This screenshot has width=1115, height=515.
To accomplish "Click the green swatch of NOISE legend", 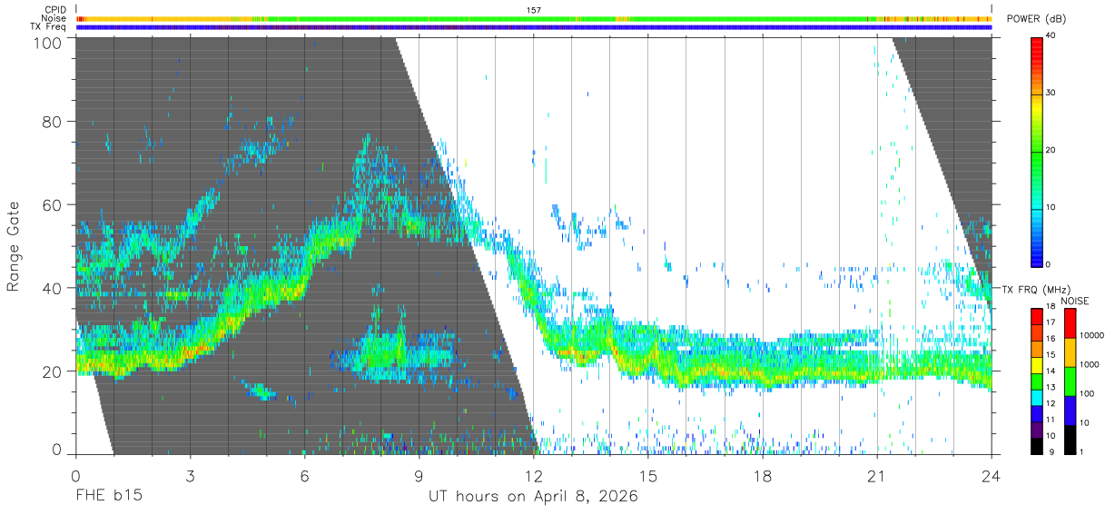I will click(x=1069, y=381).
